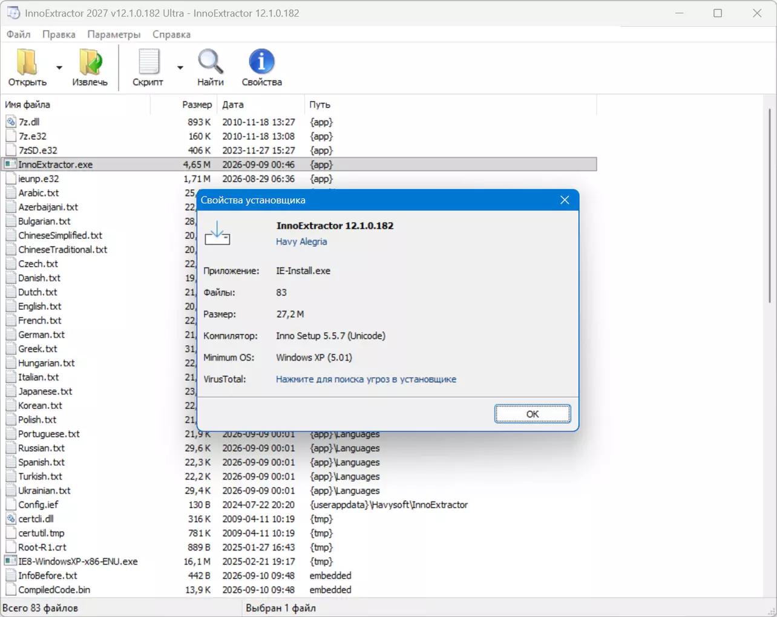
Task: Click the Всего 83 файлов status text
Action: pos(41,608)
